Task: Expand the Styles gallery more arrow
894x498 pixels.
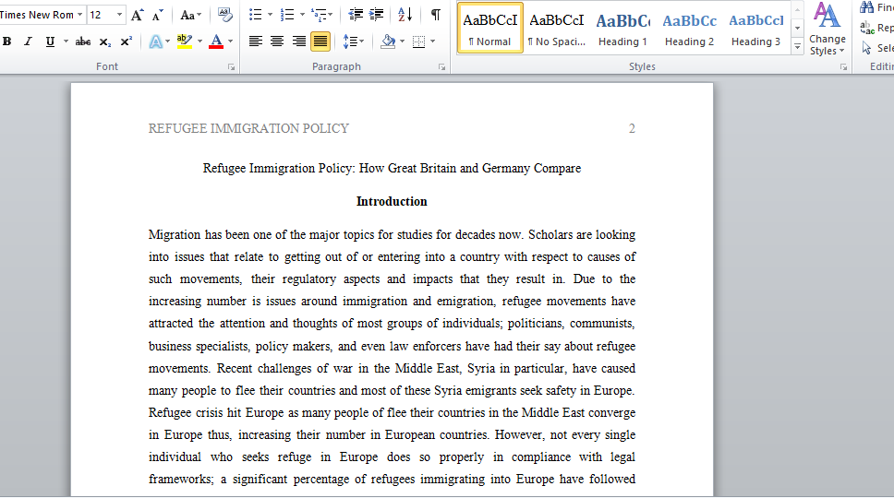Action: [x=797, y=47]
